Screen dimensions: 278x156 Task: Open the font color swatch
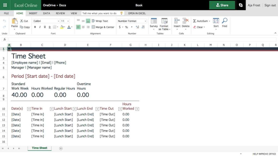coord(69,27)
